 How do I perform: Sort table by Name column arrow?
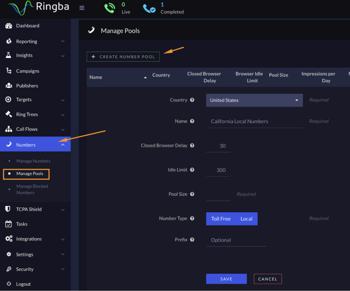(145, 78)
